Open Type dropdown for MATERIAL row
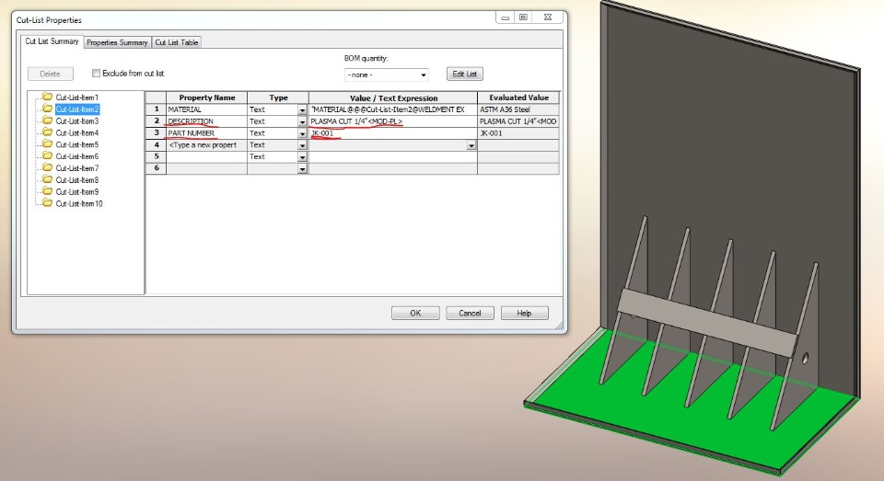This screenshot has height=481, width=884. (302, 109)
